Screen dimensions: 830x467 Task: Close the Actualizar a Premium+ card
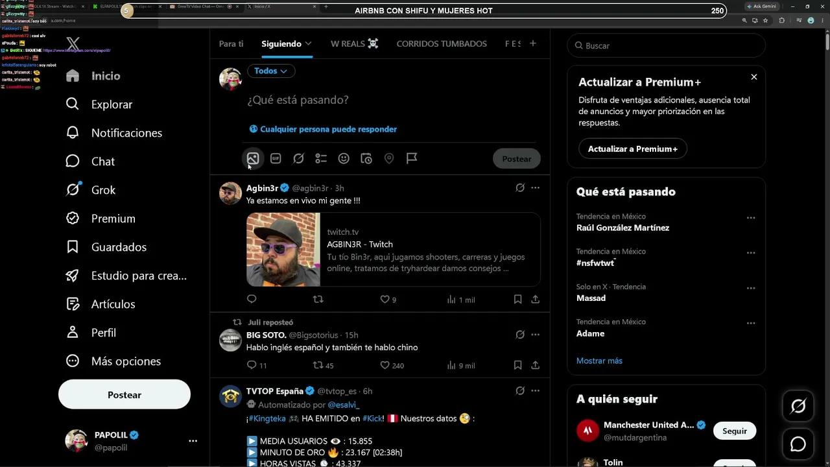[754, 77]
